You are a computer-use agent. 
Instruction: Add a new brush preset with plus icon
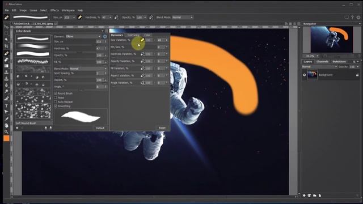pyautogui.click(x=17, y=127)
